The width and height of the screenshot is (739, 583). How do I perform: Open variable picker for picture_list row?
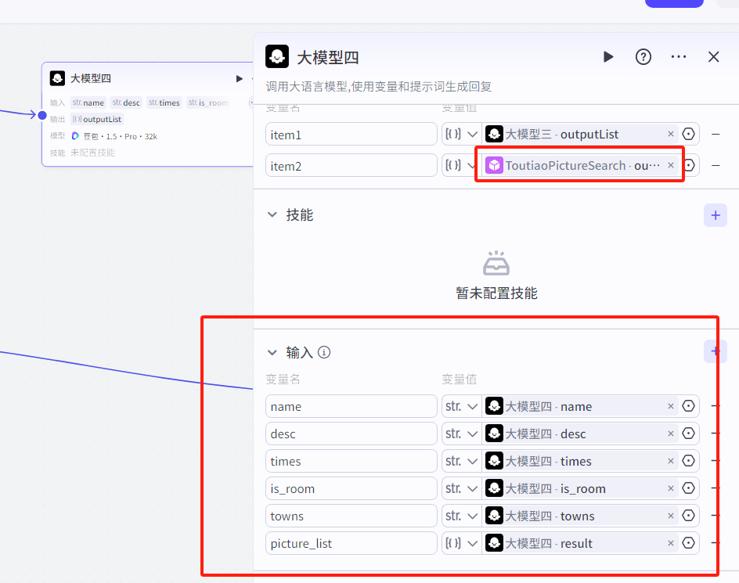[689, 543]
